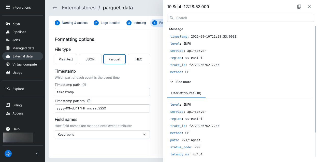Screen dimensions: 318x162
Task: Select Plain text file type
Action: pyautogui.click(x=66, y=59)
